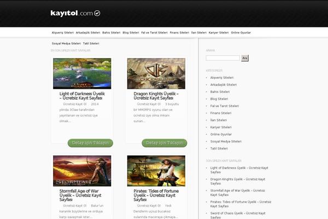Open Stormfall Age of War in recent list
Screen dimensions: 328x219
tap(238, 193)
